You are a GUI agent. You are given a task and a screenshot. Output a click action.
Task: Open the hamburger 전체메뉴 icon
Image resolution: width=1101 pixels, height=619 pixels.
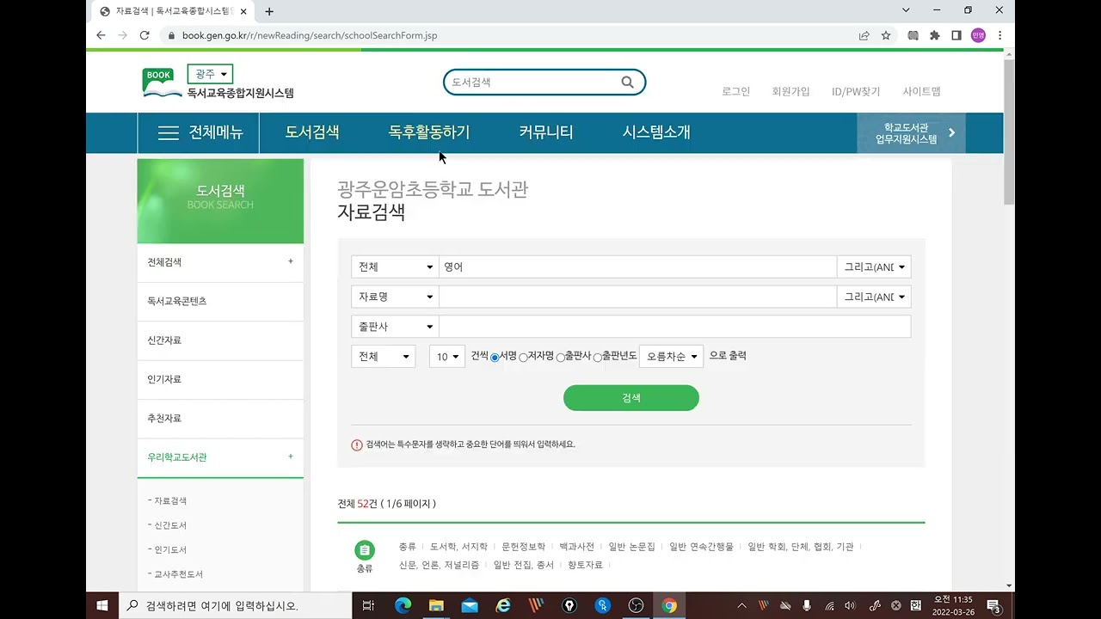click(x=169, y=133)
